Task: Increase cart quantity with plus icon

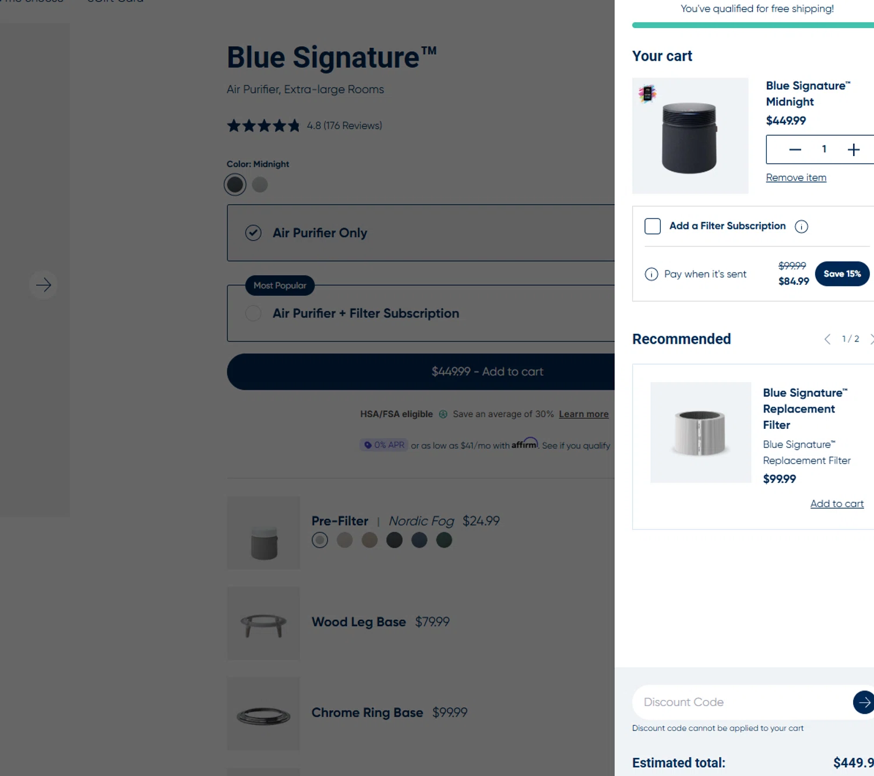Action: click(x=854, y=150)
